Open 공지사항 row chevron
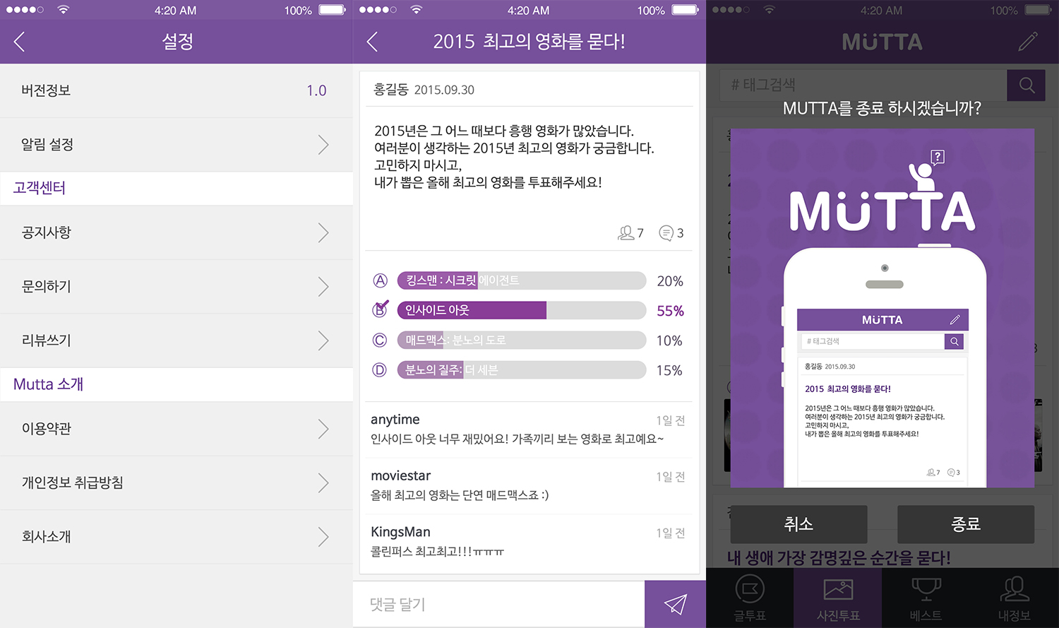Viewport: 1059px width, 628px height. 323,232
